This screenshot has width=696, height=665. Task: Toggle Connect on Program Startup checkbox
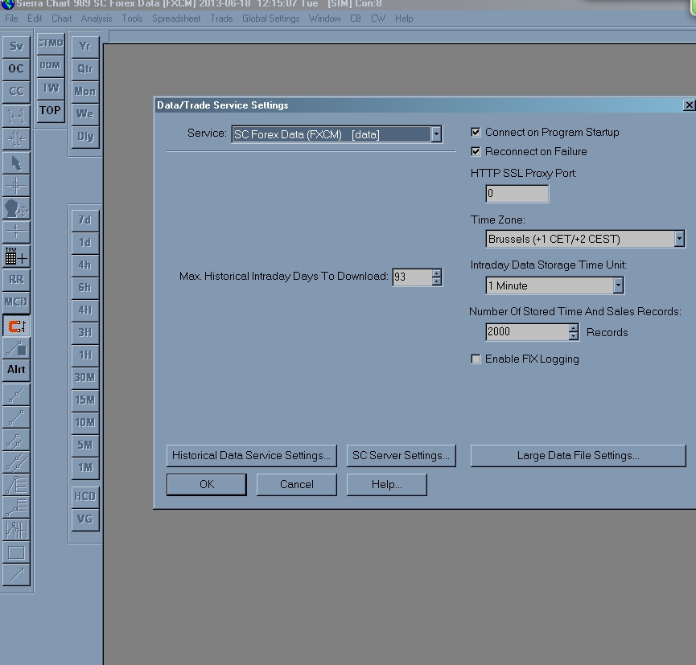[x=476, y=132]
